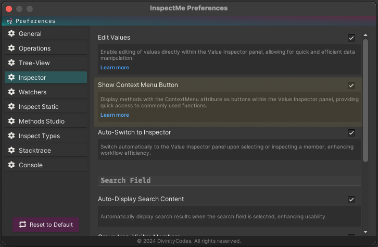Click the gear icon beside Watchers

pos(11,92)
